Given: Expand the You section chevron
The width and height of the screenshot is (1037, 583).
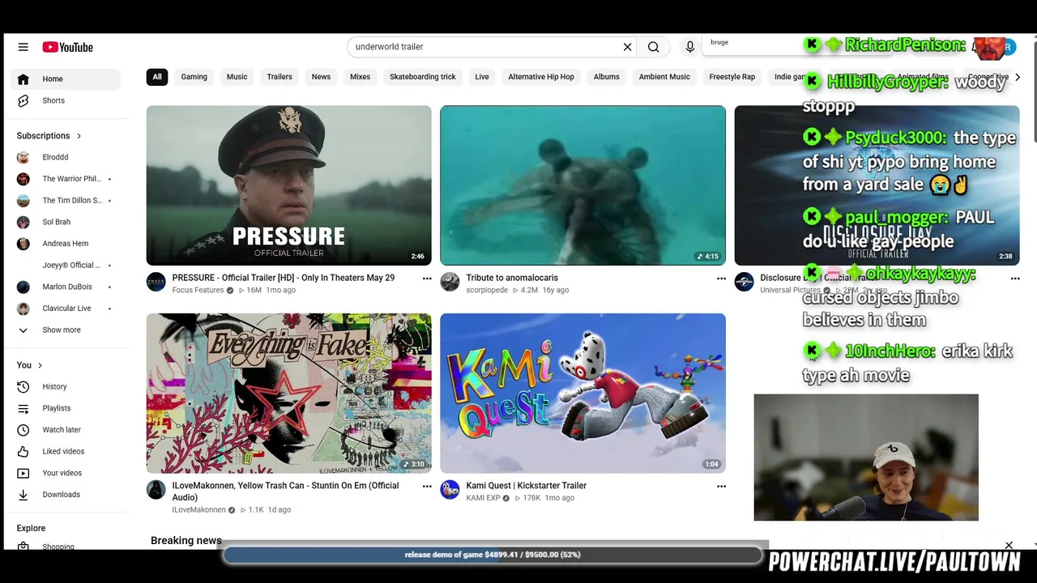Looking at the screenshot, I should click(x=40, y=365).
